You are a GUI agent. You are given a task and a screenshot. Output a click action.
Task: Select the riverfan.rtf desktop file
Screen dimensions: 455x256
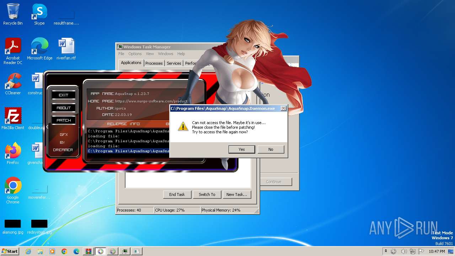66,49
